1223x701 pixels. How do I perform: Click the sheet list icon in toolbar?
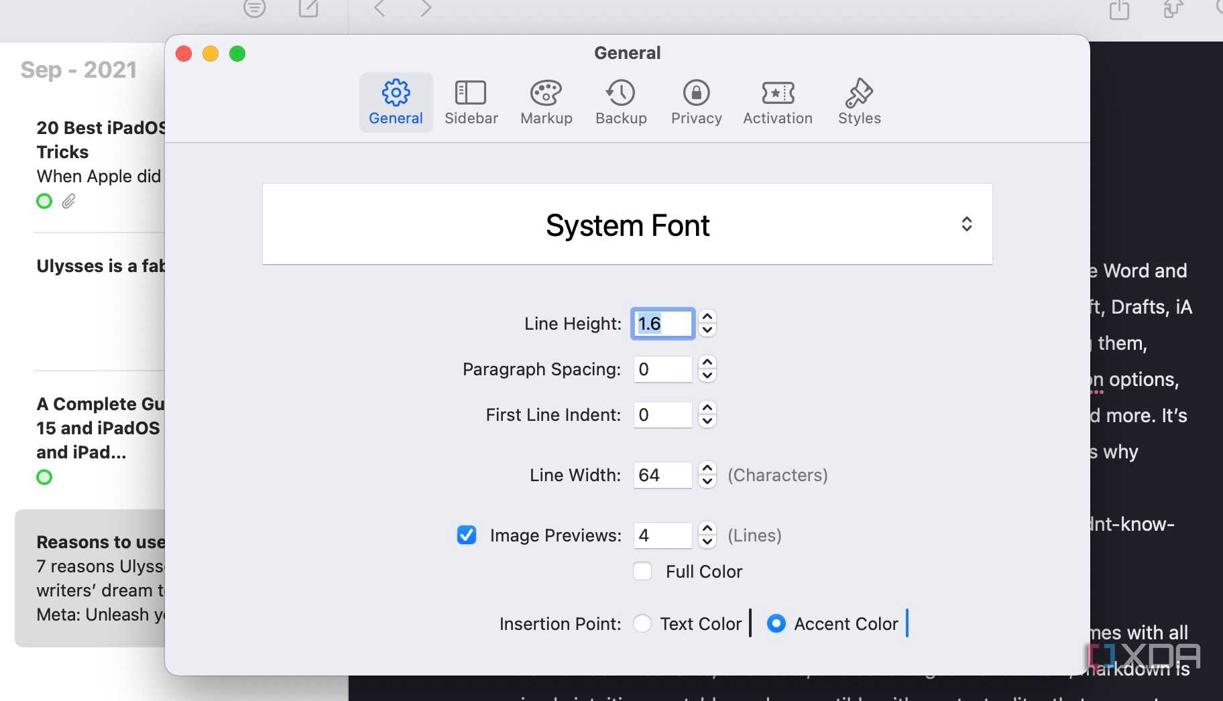click(x=254, y=8)
